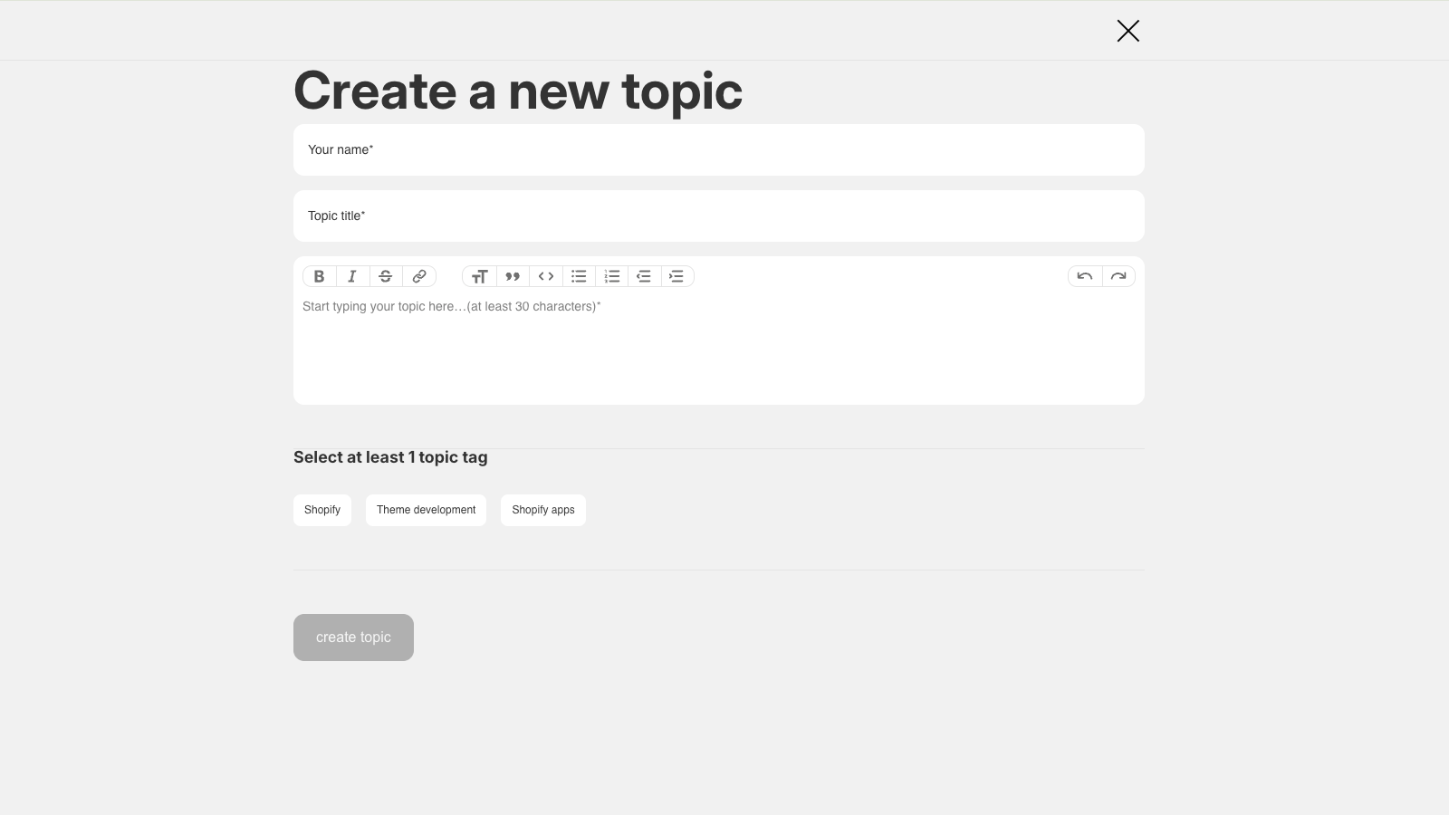Select the Shopify topic tag
Screen dimensions: 1449x815
coord(321,510)
